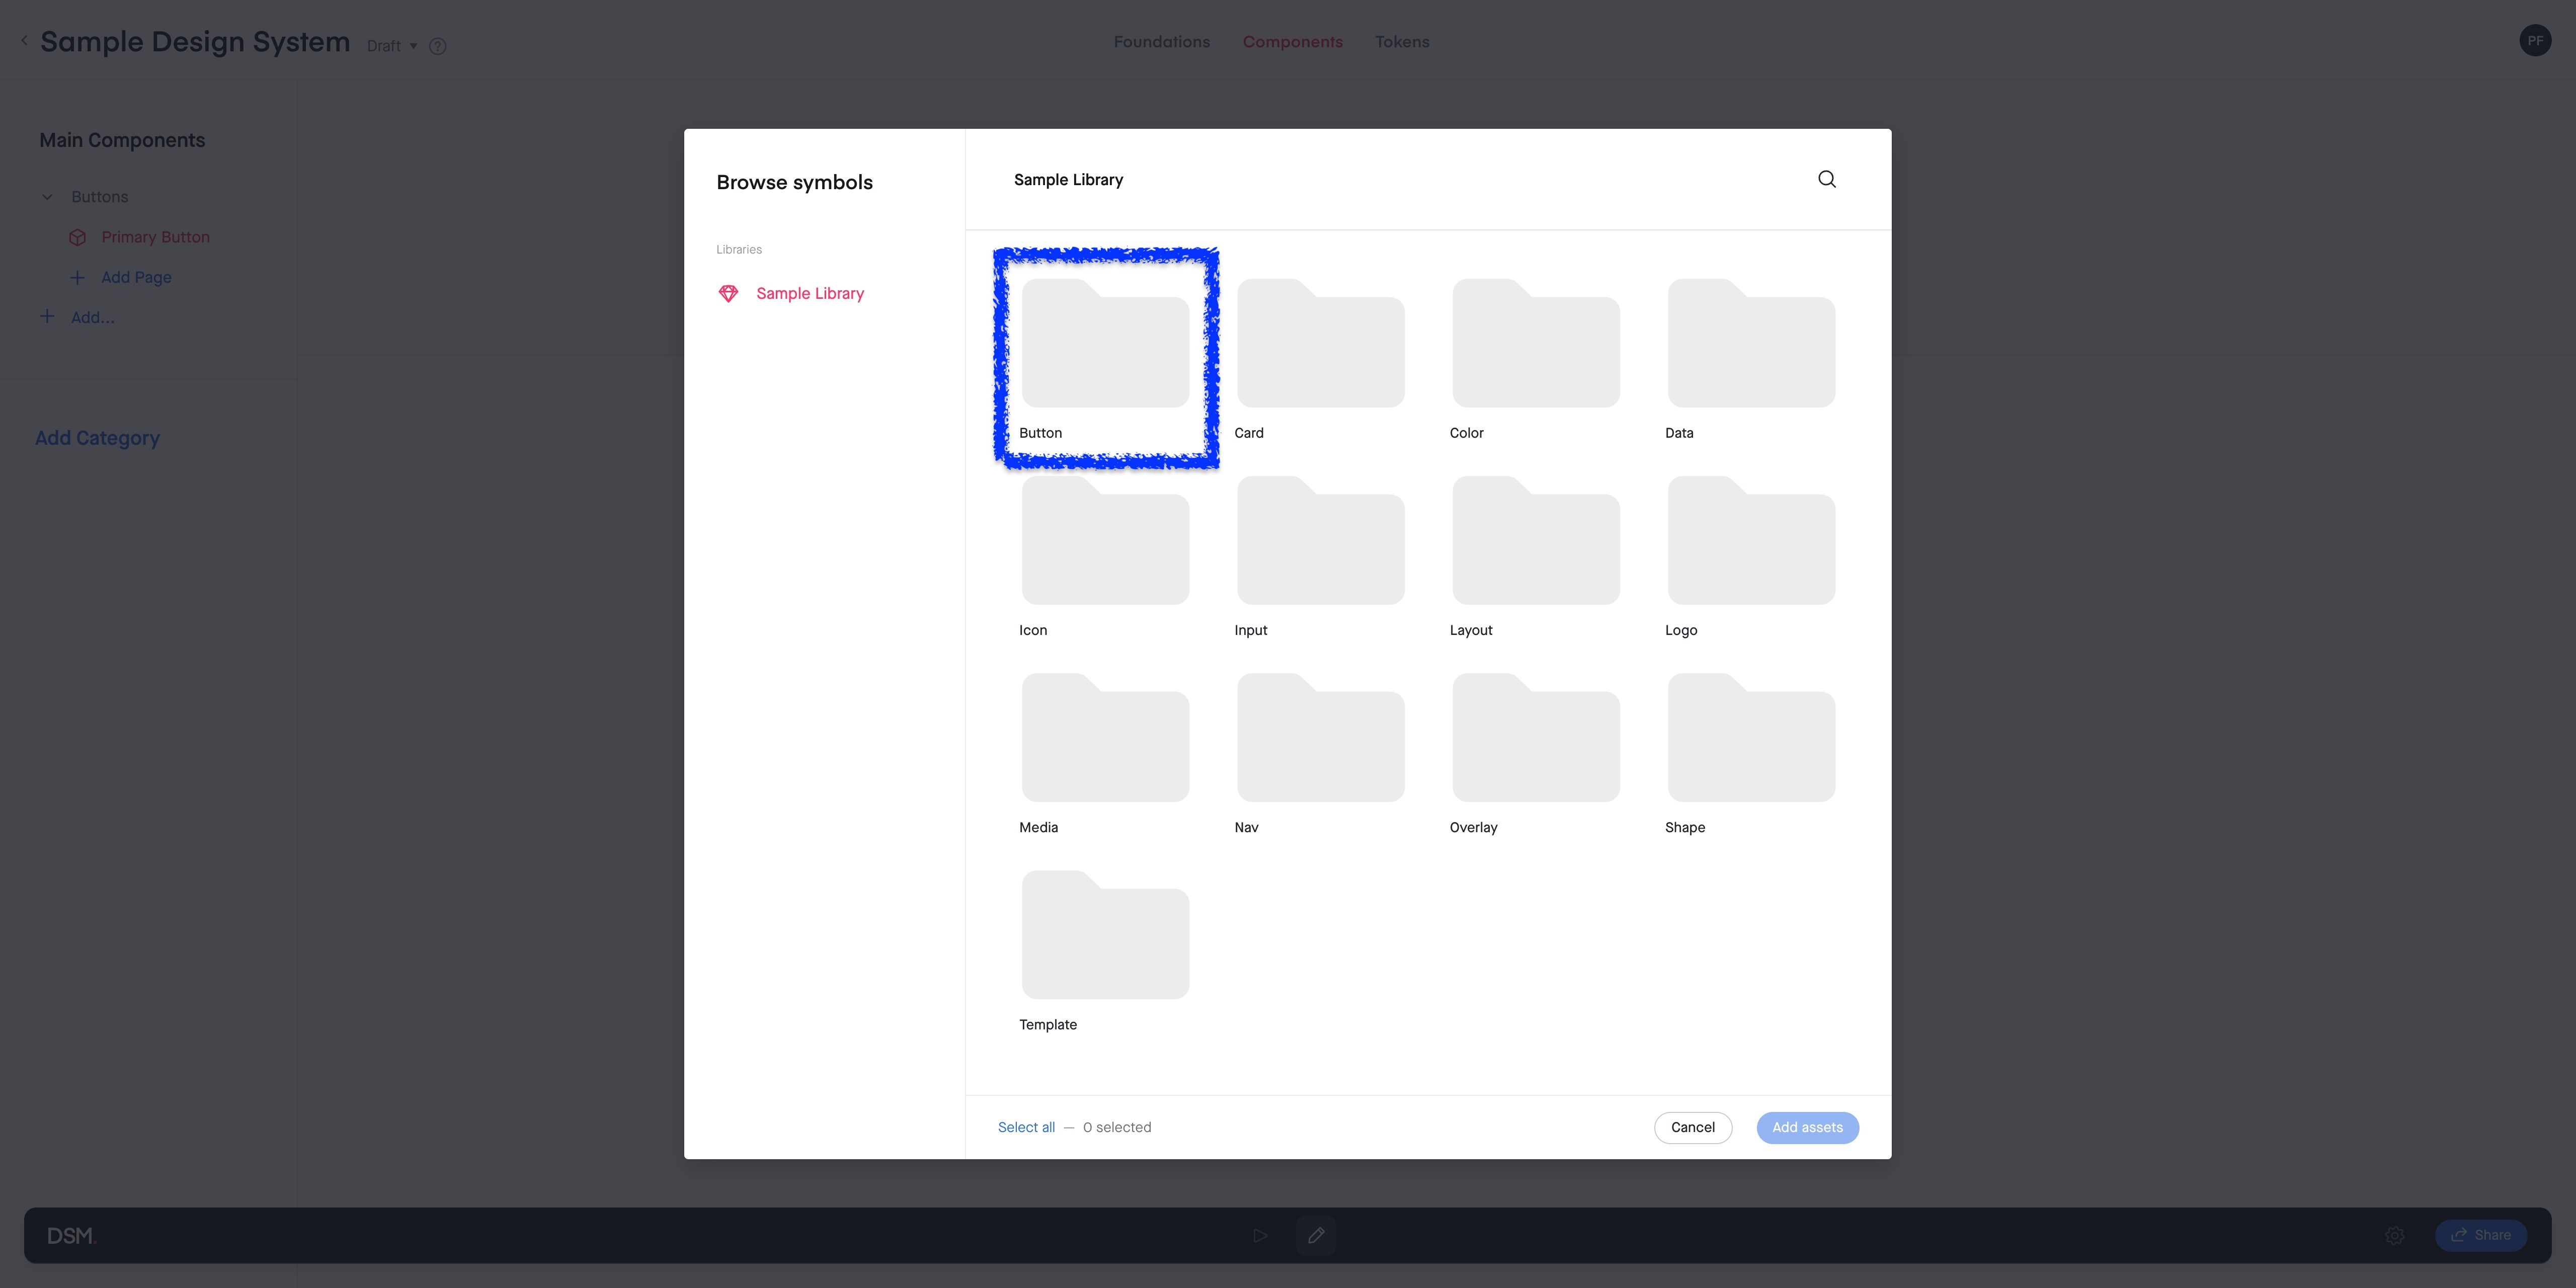Open settings gear in DSM bar
This screenshot has width=2576, height=1288.
(x=2394, y=1235)
